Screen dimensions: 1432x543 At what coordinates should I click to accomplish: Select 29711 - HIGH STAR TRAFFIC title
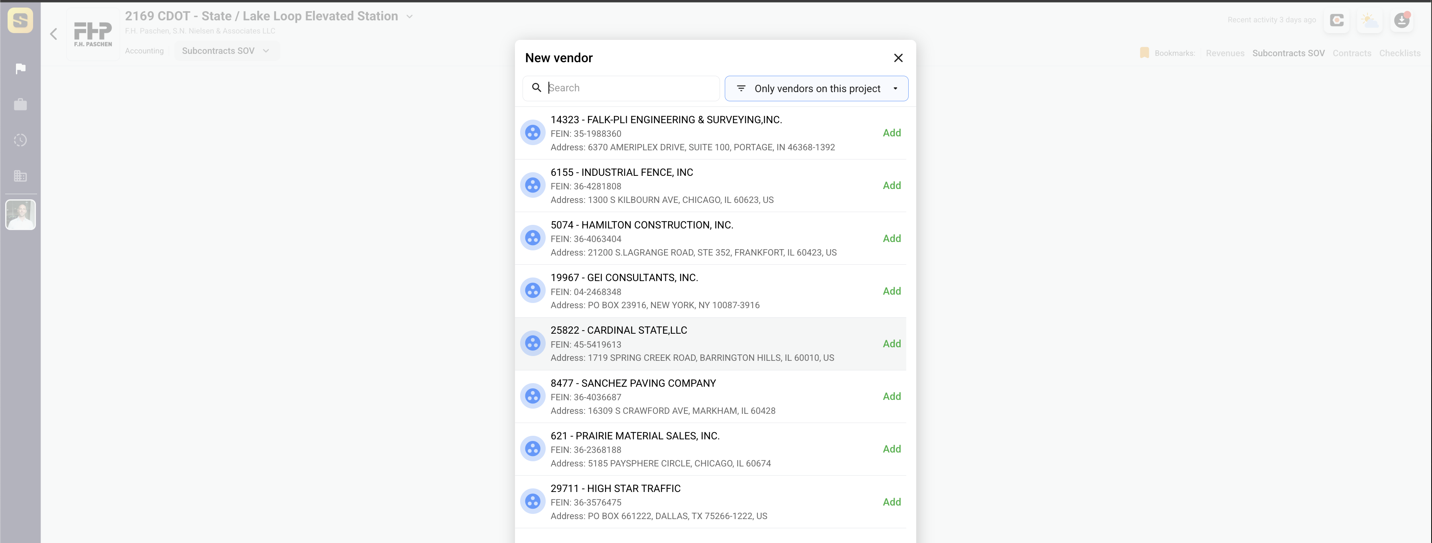615,488
